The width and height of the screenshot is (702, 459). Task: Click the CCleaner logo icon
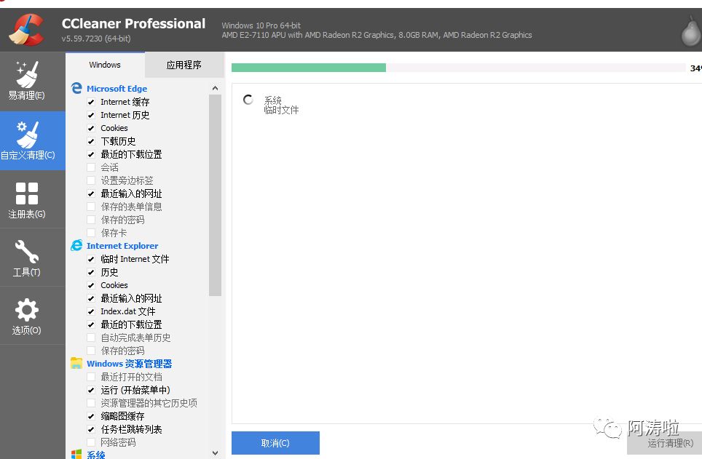[x=26, y=30]
